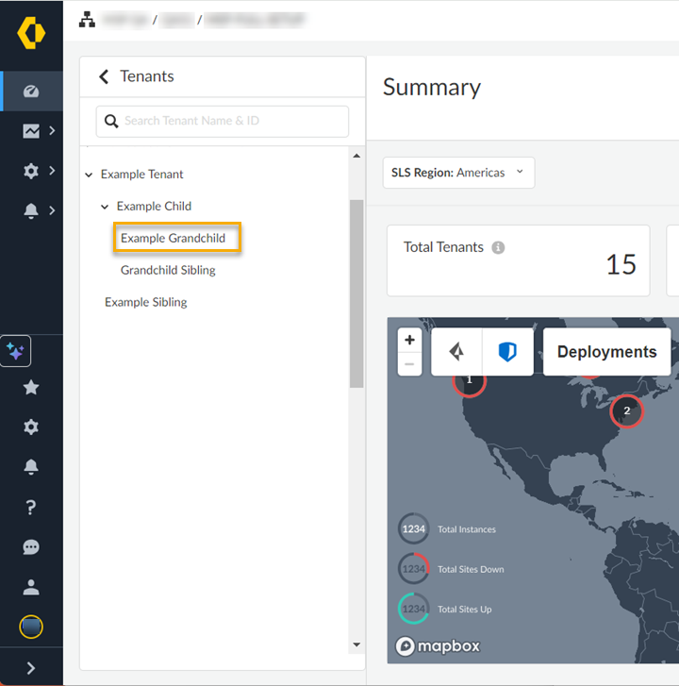
Task: Collapse the Example Child tree node
Action: [105, 207]
